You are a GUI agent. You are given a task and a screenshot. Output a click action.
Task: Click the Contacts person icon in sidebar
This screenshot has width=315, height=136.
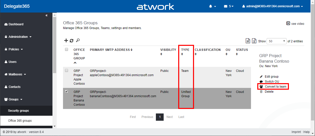(6, 87)
